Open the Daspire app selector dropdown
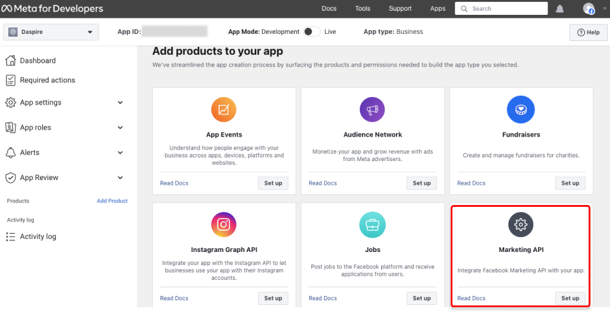The image size is (610, 312). [x=51, y=32]
